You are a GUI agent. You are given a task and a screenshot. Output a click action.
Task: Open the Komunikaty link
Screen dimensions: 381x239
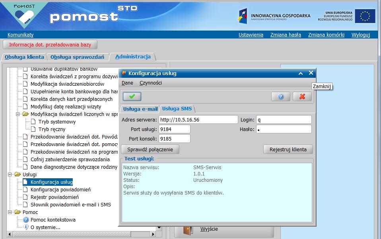pos(20,35)
